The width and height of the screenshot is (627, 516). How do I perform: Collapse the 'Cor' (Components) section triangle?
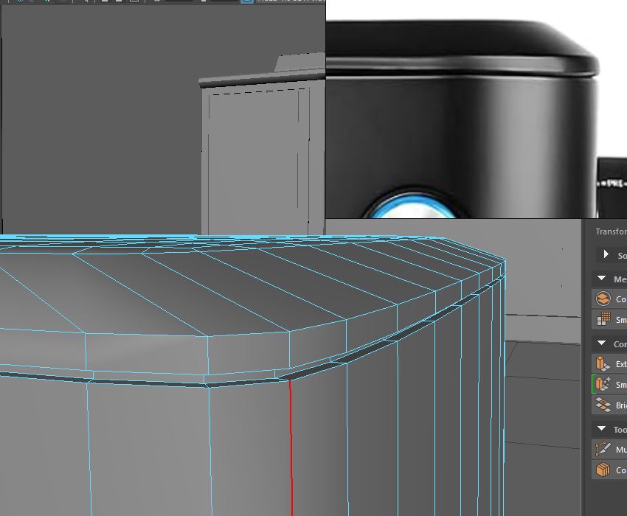601,343
